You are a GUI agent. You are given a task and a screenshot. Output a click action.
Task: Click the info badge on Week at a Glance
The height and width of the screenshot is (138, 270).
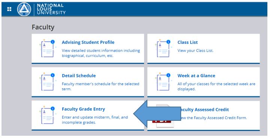[x=168, y=75]
